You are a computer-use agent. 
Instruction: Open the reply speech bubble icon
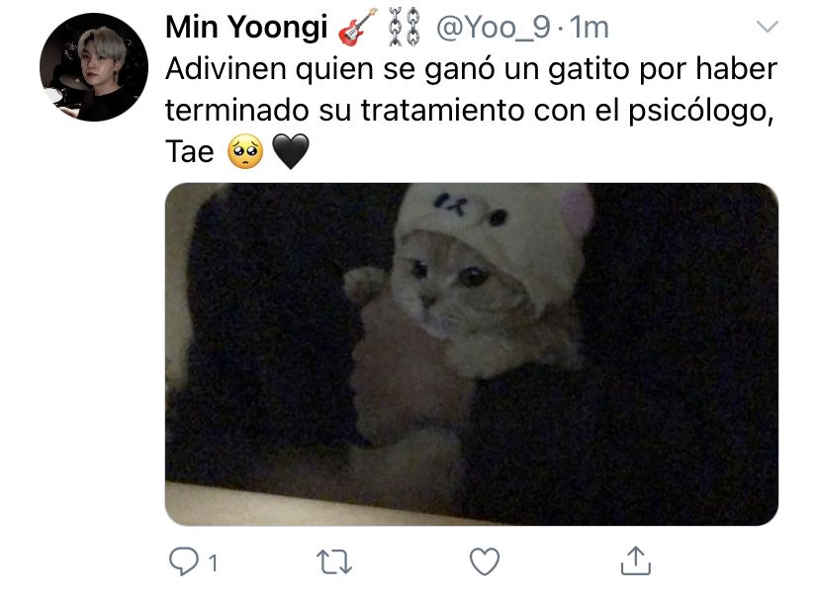click(184, 561)
